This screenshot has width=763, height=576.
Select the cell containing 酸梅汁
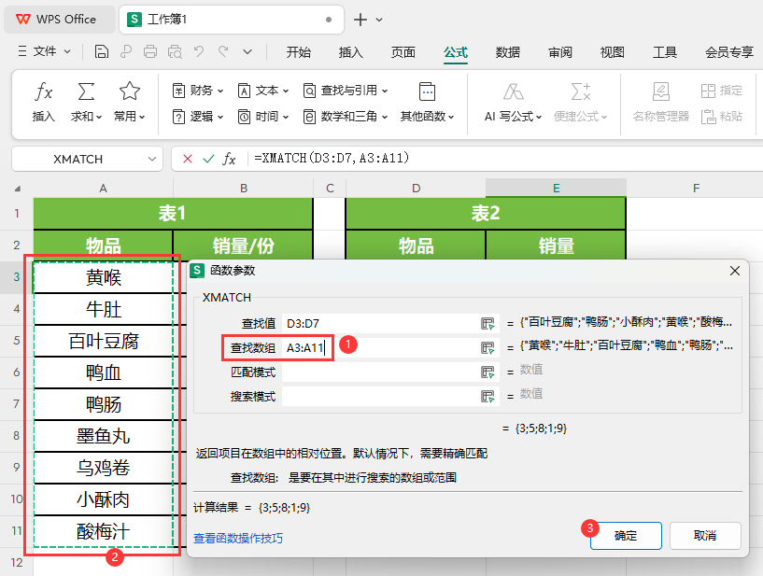point(103,531)
